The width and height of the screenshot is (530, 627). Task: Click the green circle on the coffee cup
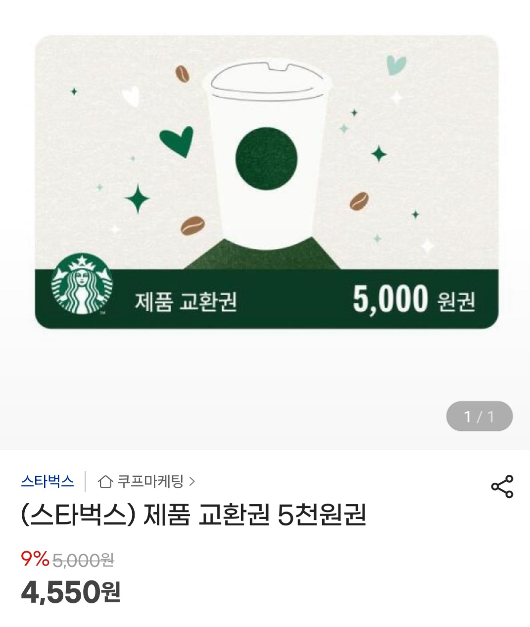tap(266, 159)
